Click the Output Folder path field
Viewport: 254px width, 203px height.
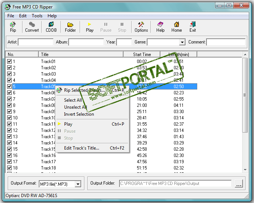pos(175,183)
